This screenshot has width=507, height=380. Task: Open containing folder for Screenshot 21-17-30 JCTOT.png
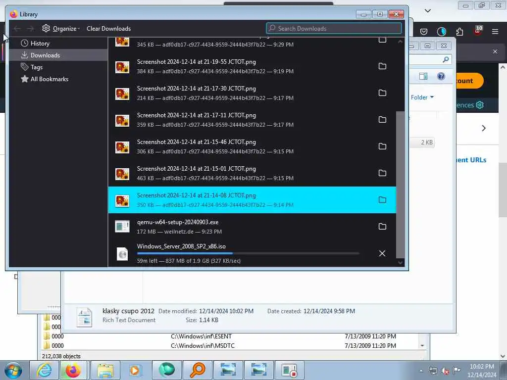[382, 93]
